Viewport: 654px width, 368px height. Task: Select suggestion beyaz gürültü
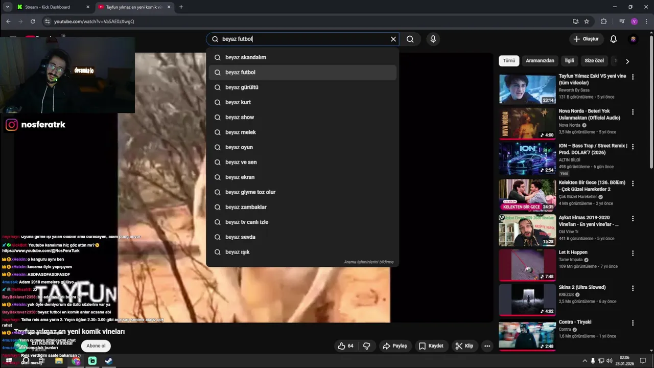(x=302, y=87)
